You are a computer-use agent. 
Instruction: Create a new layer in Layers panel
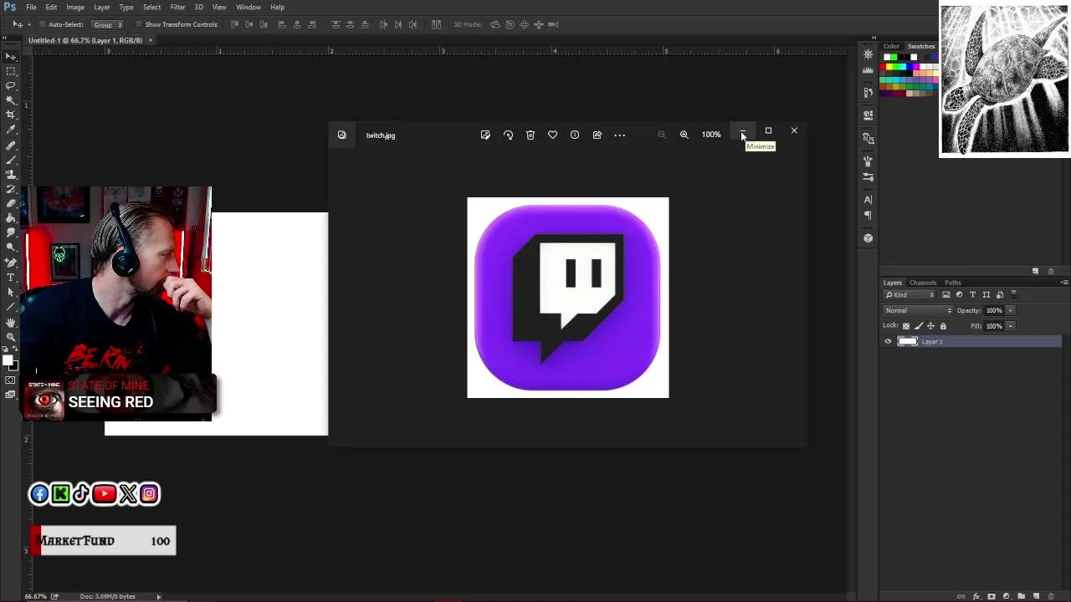(1036, 596)
